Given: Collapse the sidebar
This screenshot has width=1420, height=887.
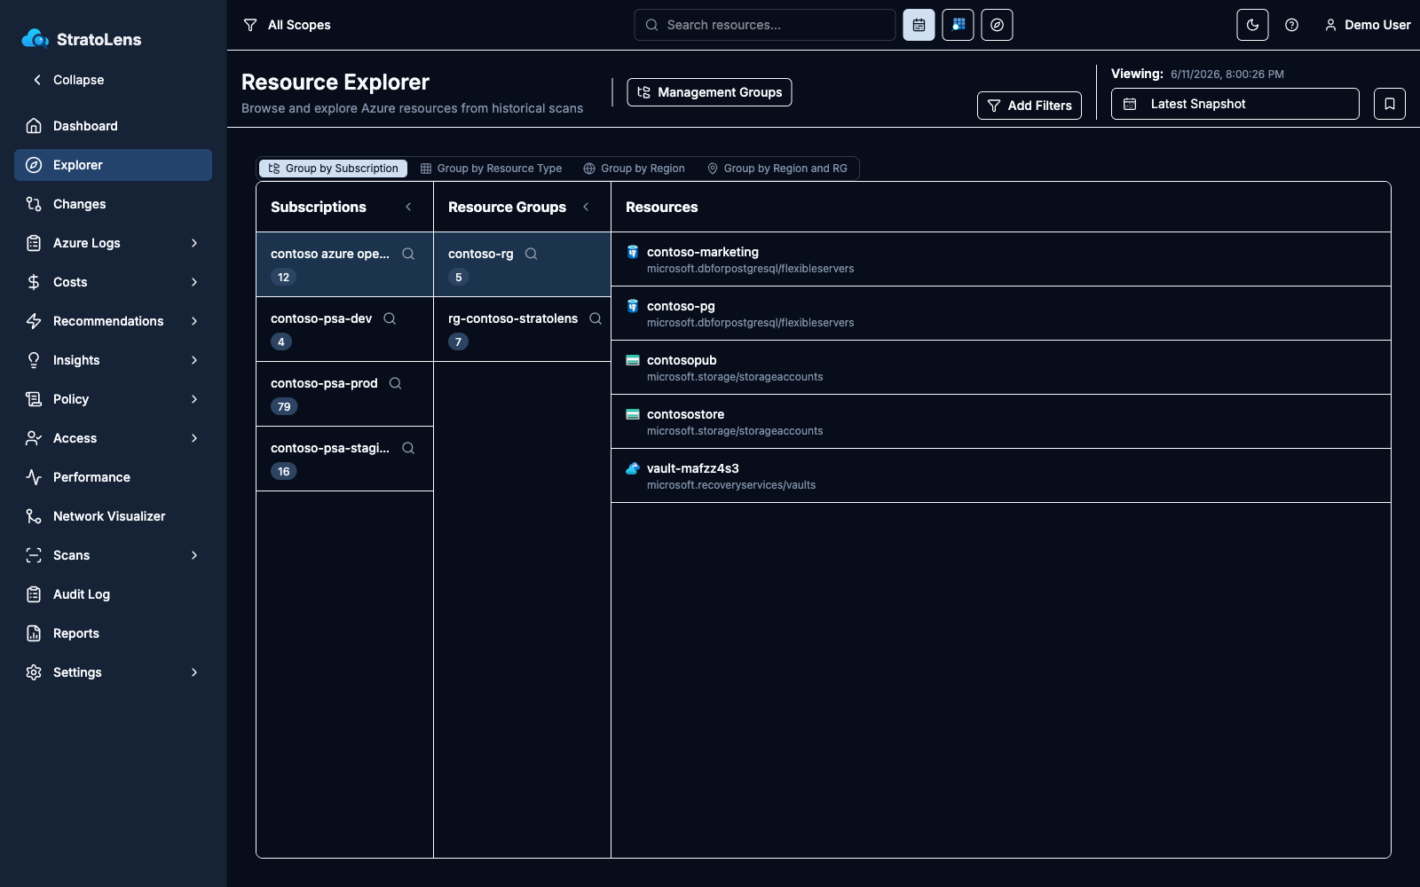Looking at the screenshot, I should point(68,80).
